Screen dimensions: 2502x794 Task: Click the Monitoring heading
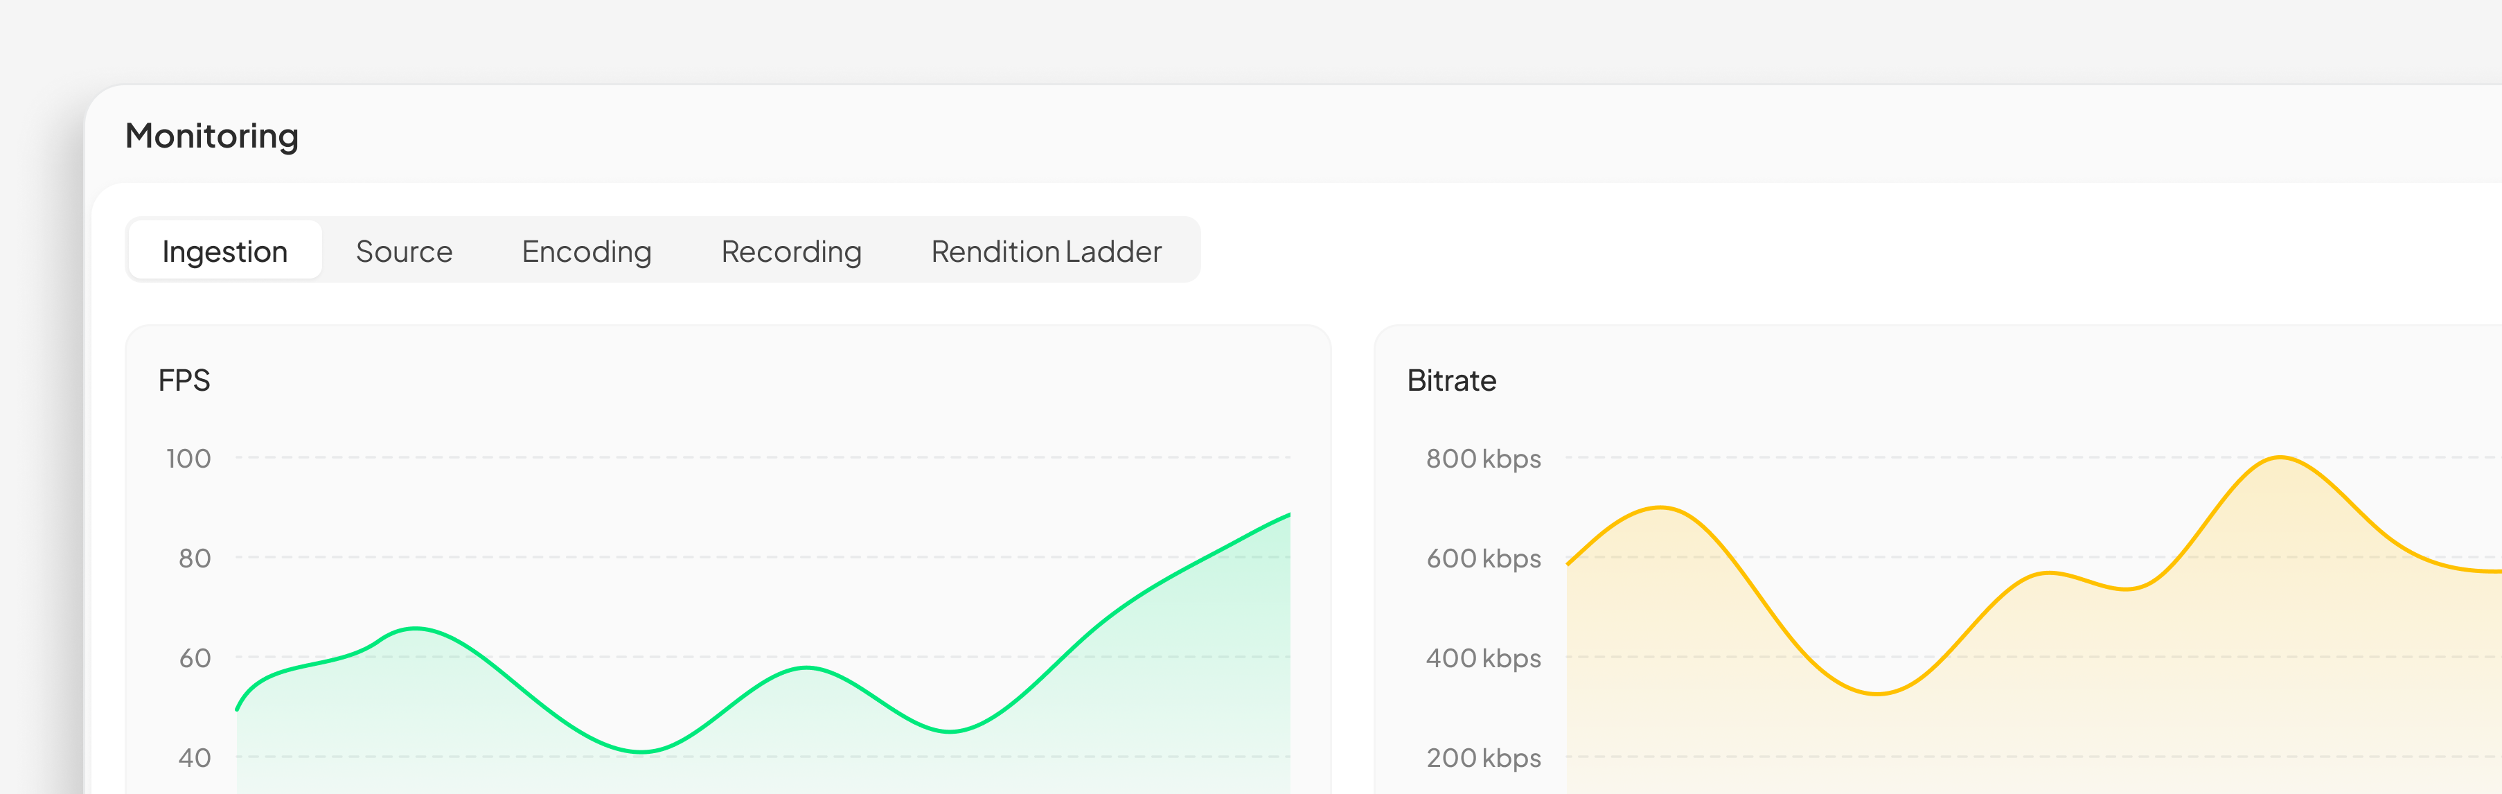point(212,136)
